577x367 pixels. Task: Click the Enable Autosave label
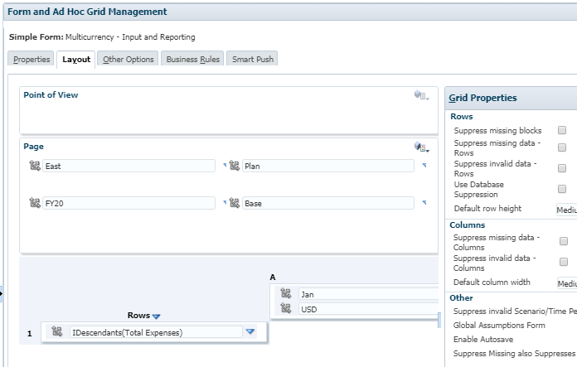tap(483, 339)
